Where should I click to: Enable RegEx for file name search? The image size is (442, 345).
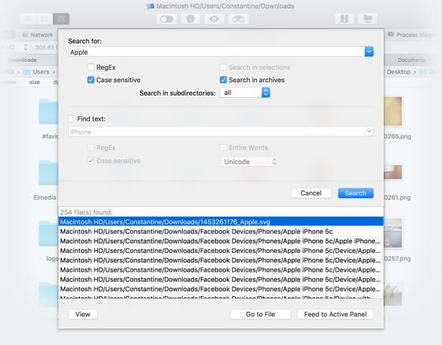[x=91, y=68]
